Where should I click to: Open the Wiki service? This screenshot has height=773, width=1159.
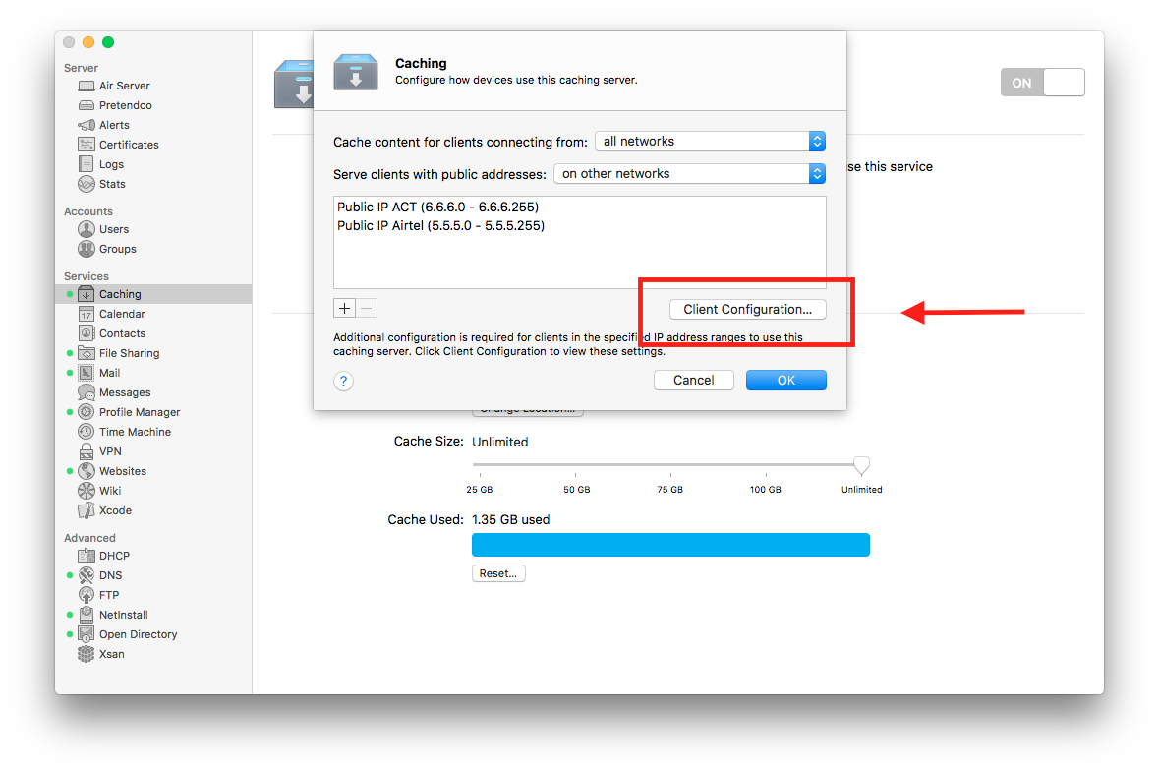109,491
